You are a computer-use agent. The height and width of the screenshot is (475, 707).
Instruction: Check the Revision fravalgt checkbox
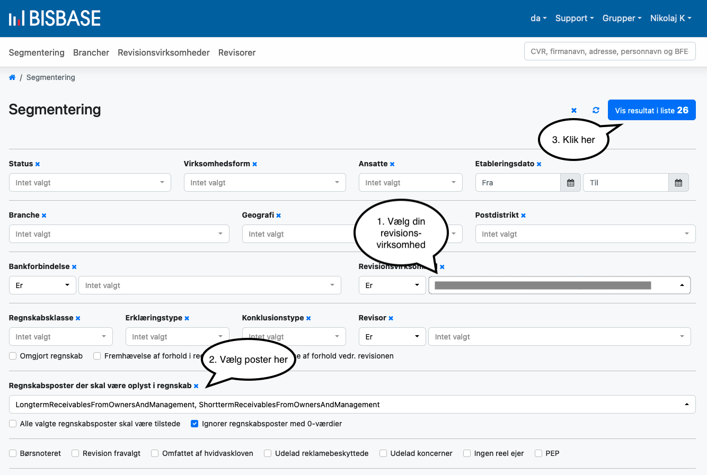[x=75, y=453]
